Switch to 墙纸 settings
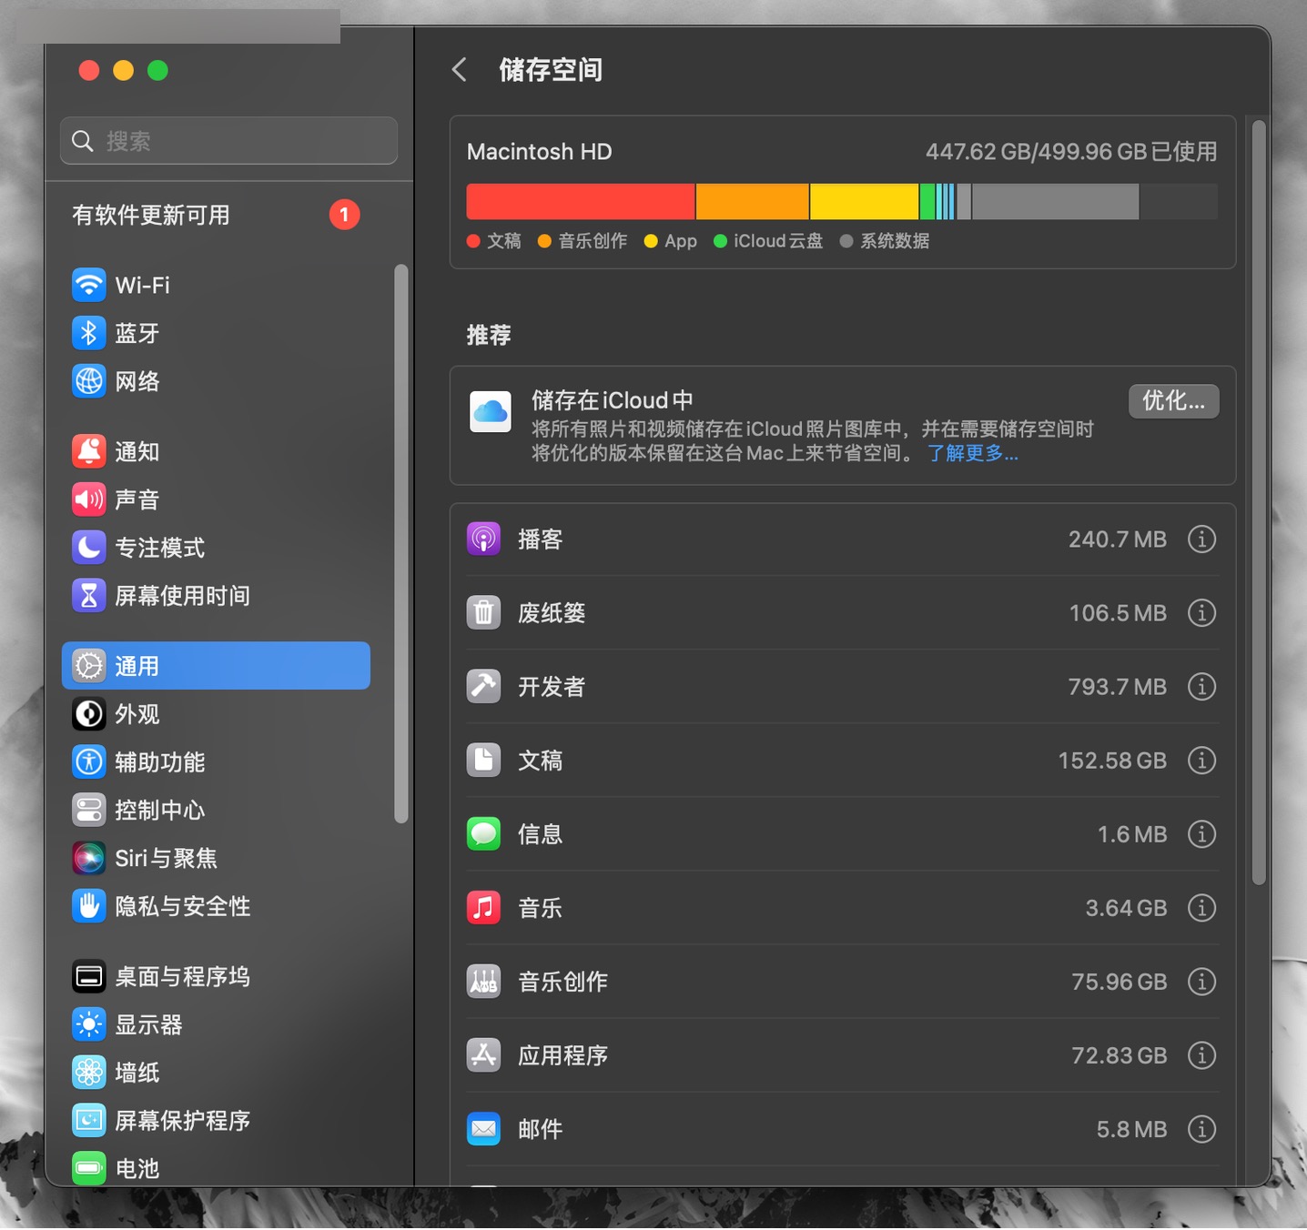Viewport: 1307px width, 1230px height. click(x=88, y=1073)
